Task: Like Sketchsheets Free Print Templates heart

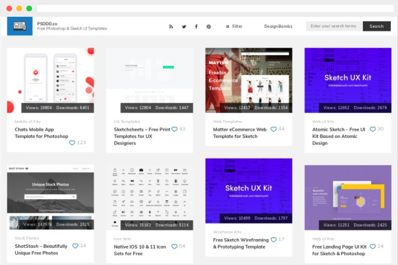Action: (175, 129)
